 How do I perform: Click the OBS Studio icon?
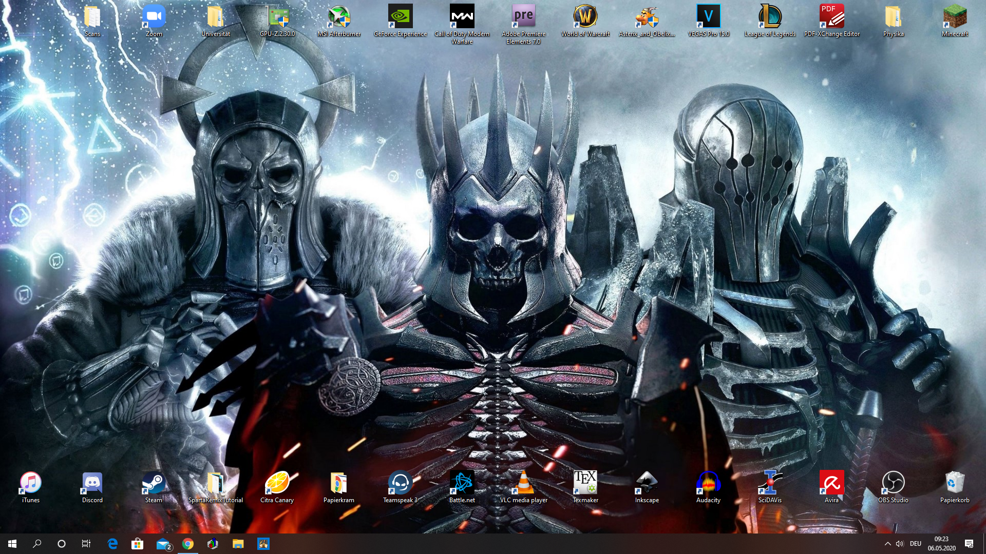(894, 487)
